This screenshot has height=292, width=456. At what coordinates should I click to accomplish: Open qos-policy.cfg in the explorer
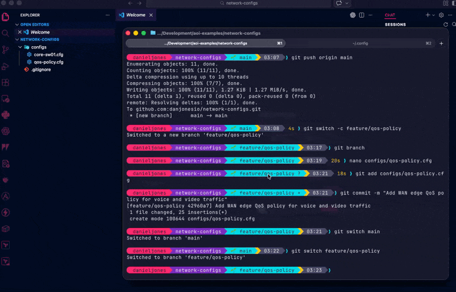(x=48, y=62)
